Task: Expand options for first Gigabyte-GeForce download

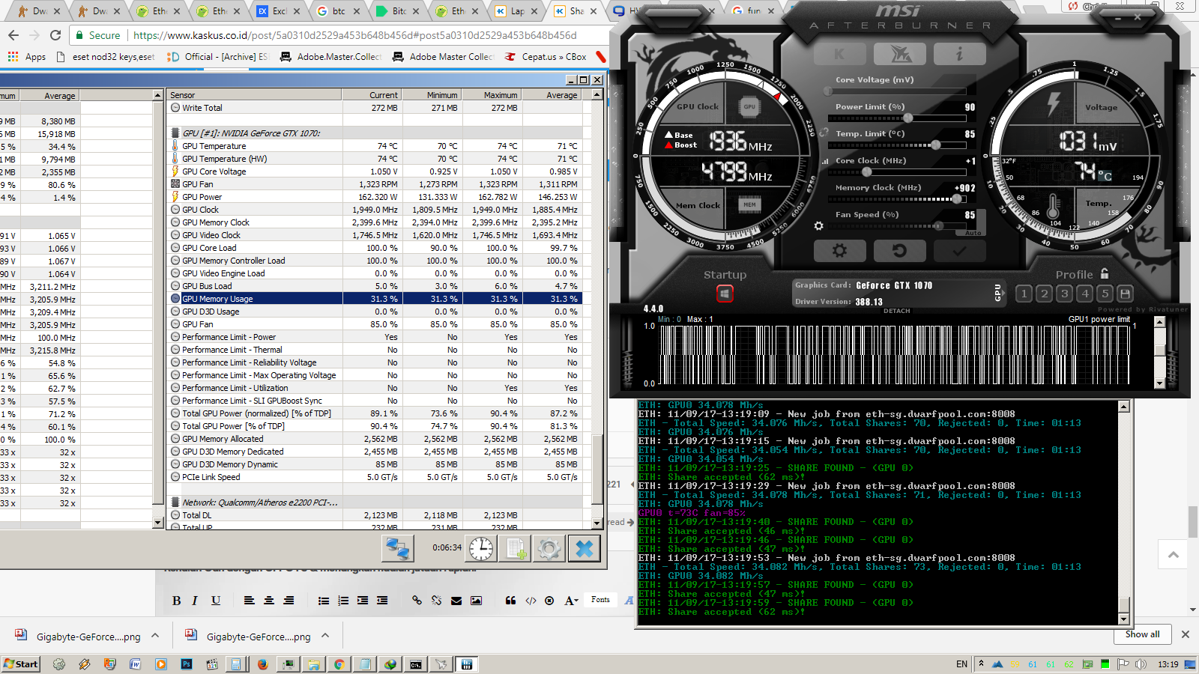Action: coord(155,636)
